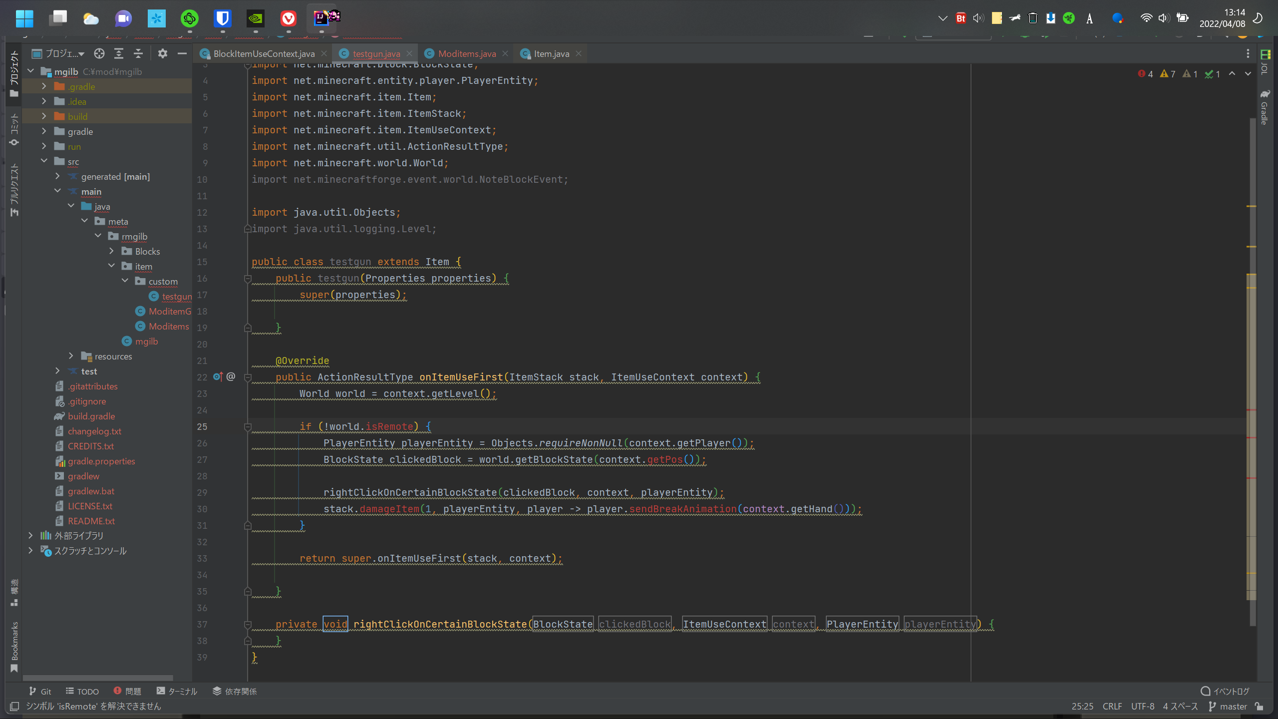The width and height of the screenshot is (1278, 719).
Task: Click the editor tabs more options icon
Action: pyautogui.click(x=1248, y=53)
